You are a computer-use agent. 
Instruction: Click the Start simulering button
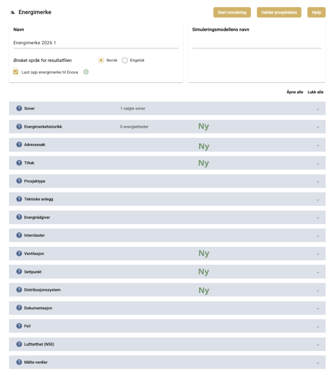pos(232,12)
